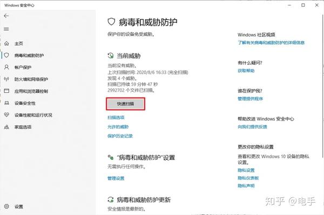Click the heart icon for 设备性能和运行状况

[x=6, y=115]
